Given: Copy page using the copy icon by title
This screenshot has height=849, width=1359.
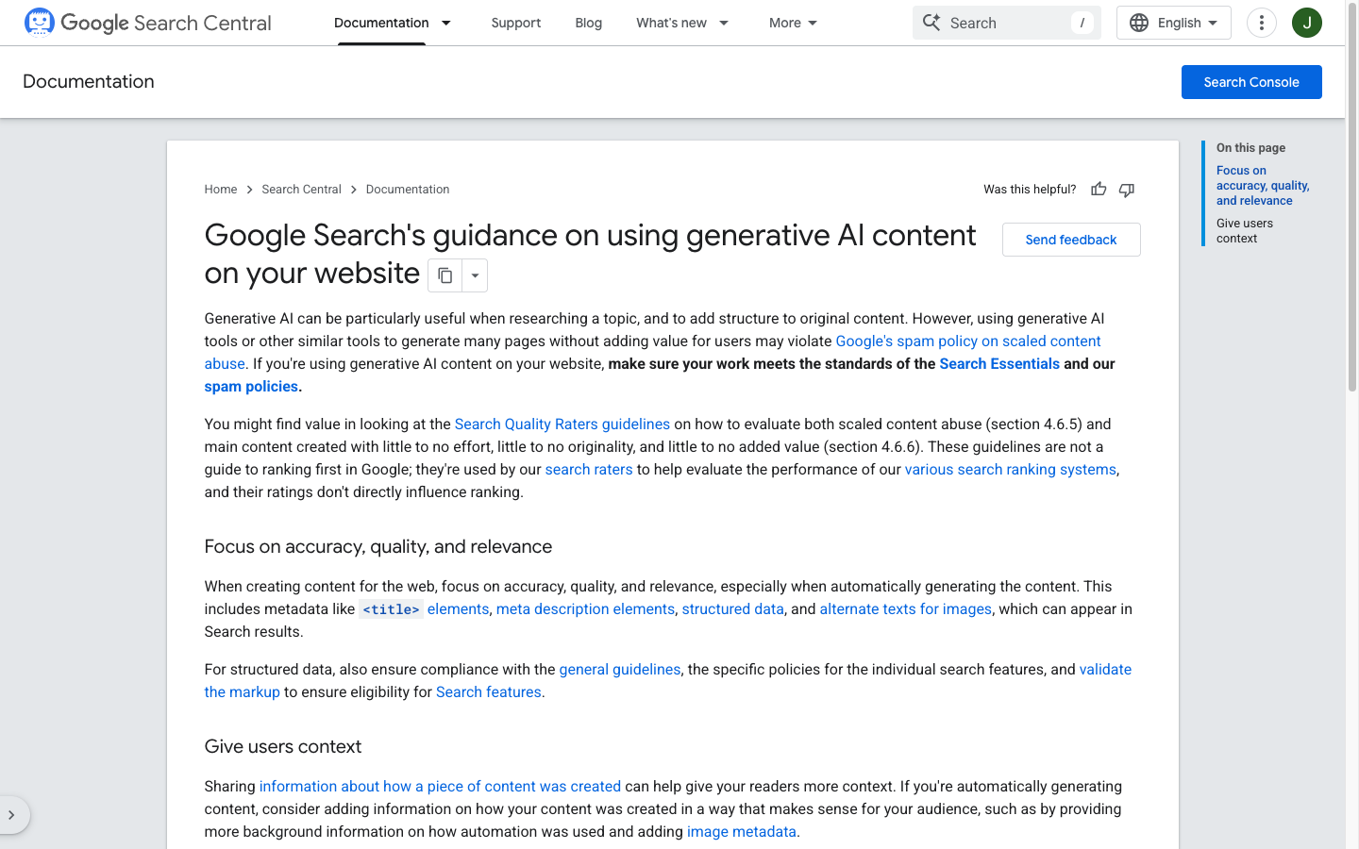Looking at the screenshot, I should pyautogui.click(x=445, y=275).
